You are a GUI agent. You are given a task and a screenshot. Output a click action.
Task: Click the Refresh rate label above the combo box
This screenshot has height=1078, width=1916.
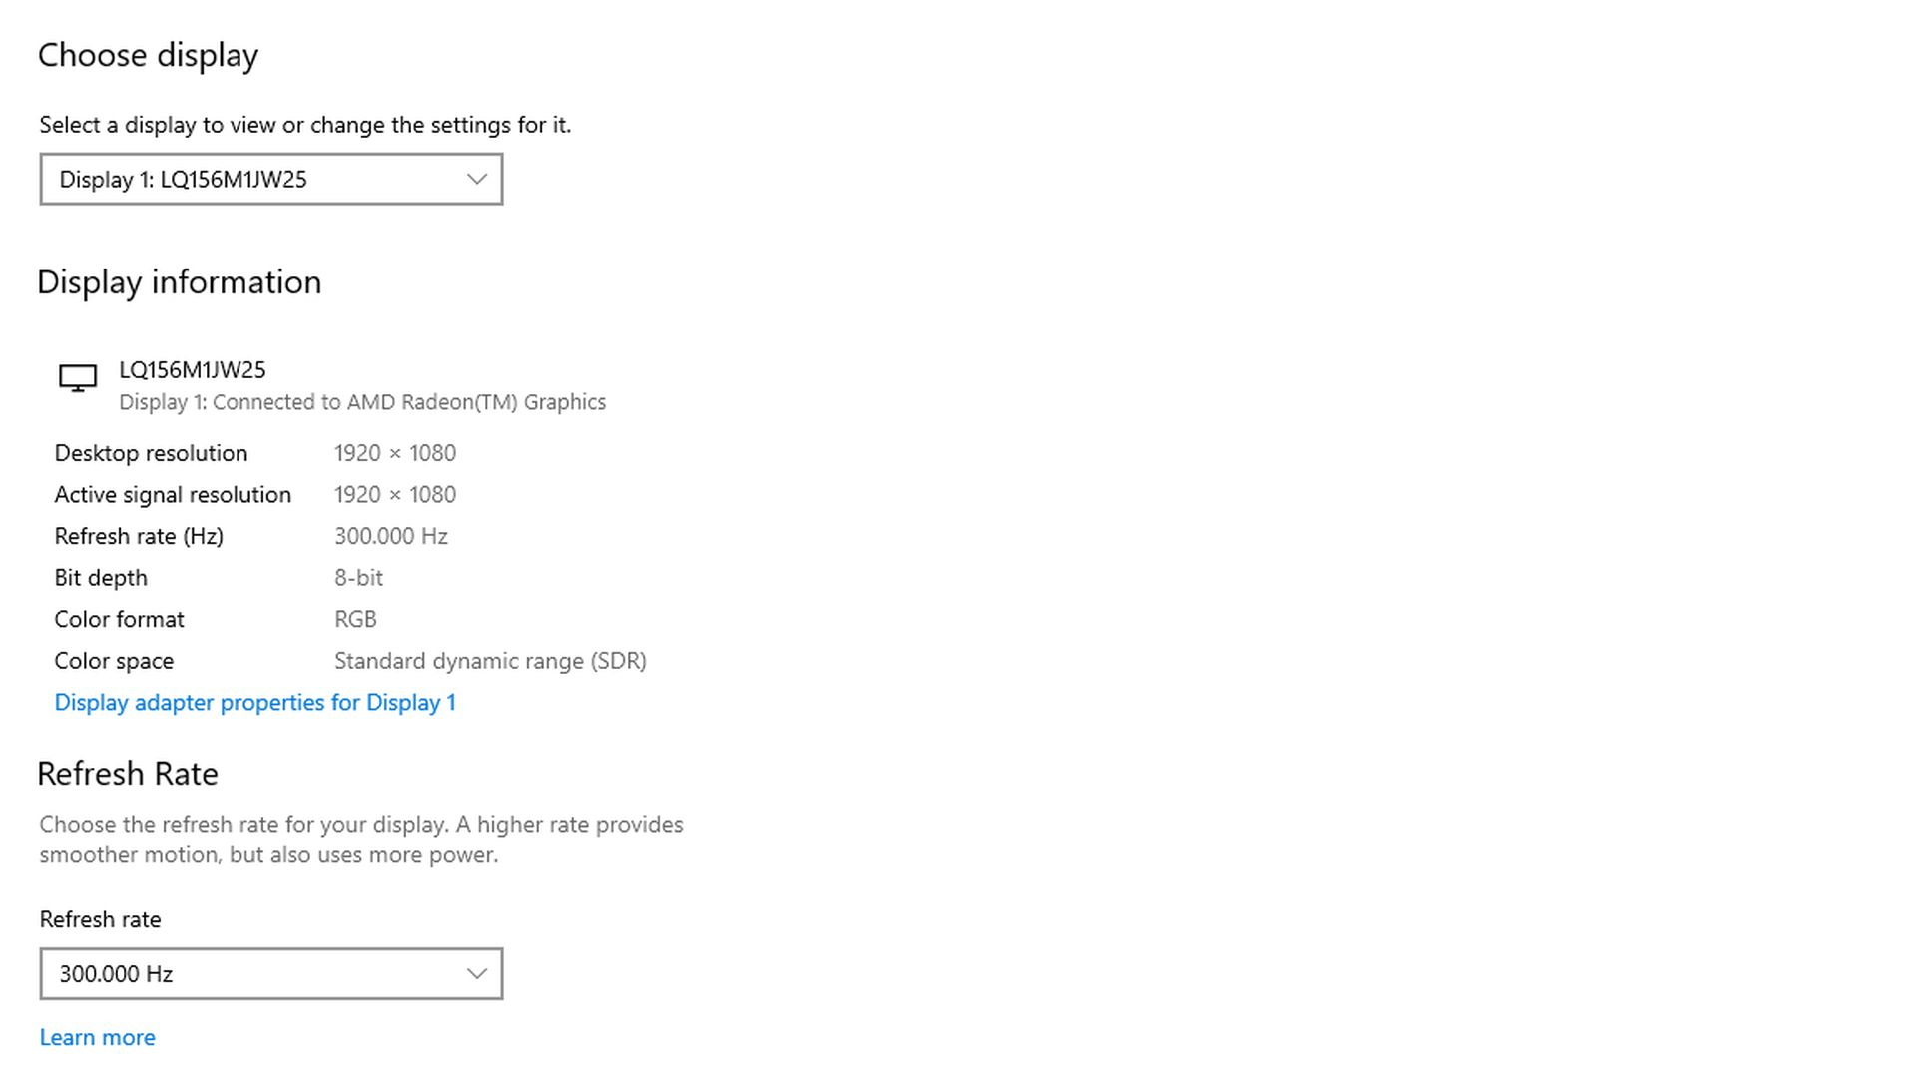[100, 920]
